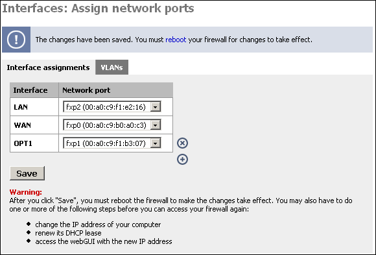Open the OPT1 fxp1 port dropdown

click(x=112, y=143)
